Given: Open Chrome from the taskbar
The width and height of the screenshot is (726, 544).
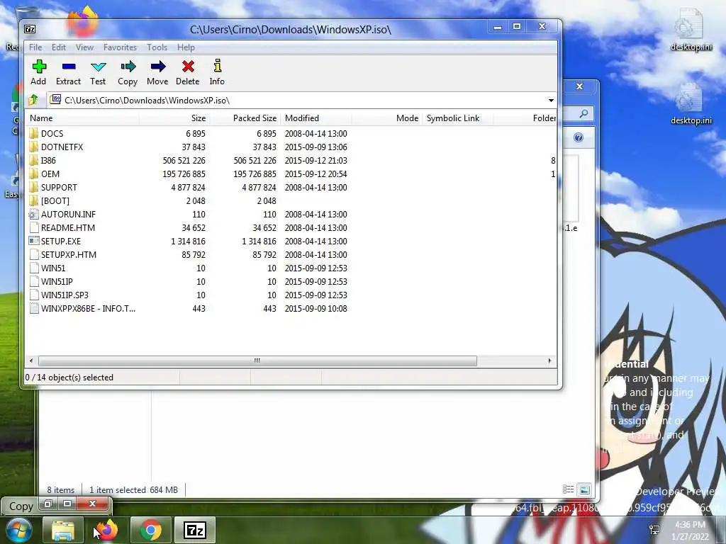Looking at the screenshot, I should pyautogui.click(x=151, y=530).
